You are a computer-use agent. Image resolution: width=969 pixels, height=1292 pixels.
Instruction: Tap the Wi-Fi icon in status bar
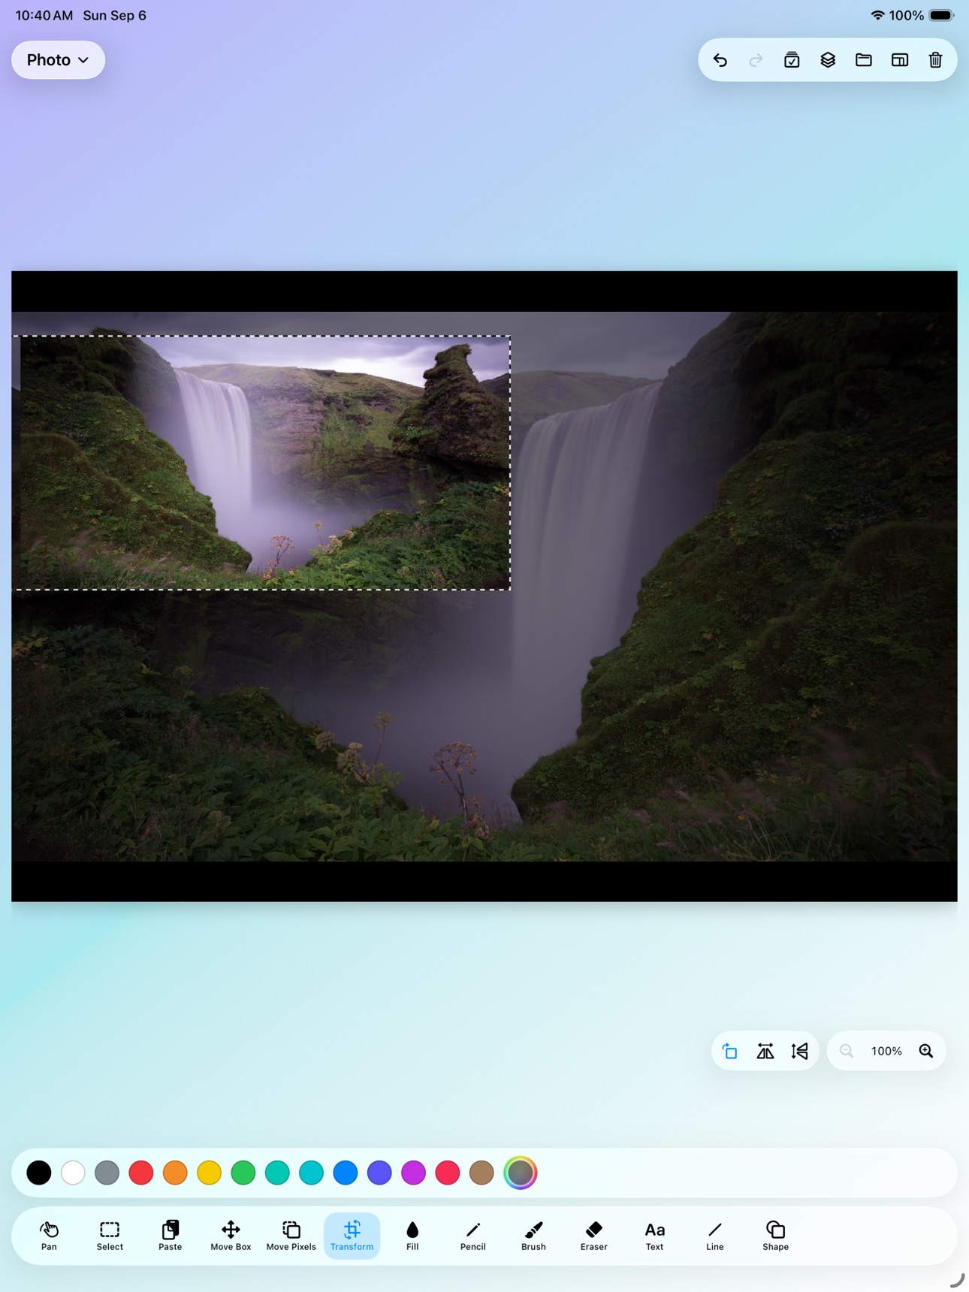click(877, 15)
